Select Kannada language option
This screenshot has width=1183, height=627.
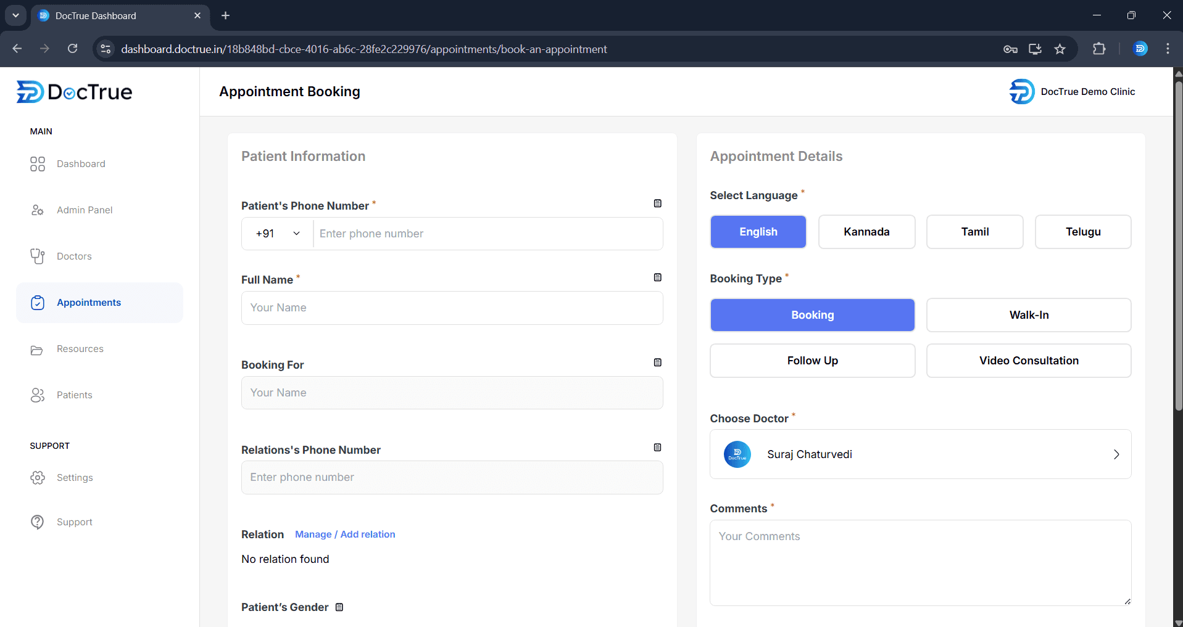867,232
